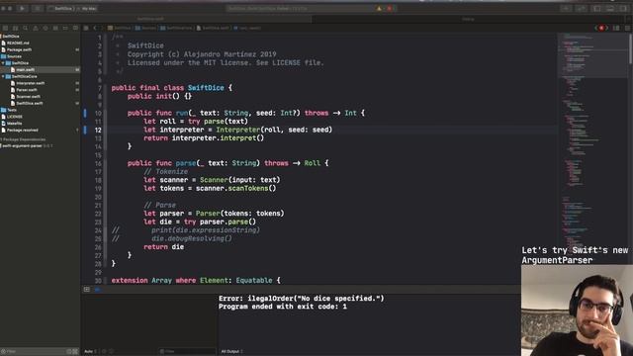Toggle debug area hide button
Screen dimensions: 633x356
[x=87, y=290]
